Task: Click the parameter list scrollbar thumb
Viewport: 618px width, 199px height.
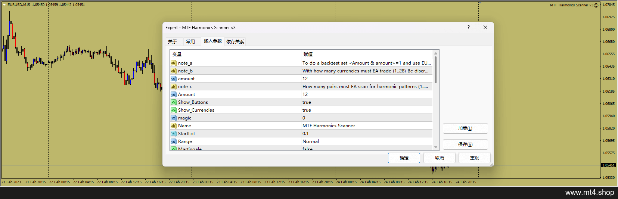Action: [x=436, y=70]
